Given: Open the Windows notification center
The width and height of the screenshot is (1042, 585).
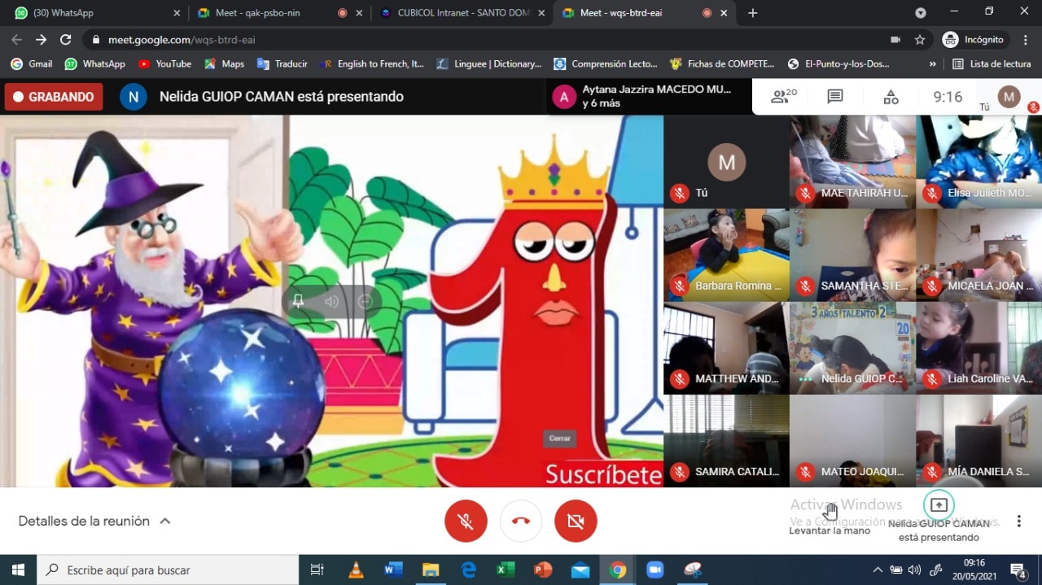Looking at the screenshot, I should (x=1018, y=570).
